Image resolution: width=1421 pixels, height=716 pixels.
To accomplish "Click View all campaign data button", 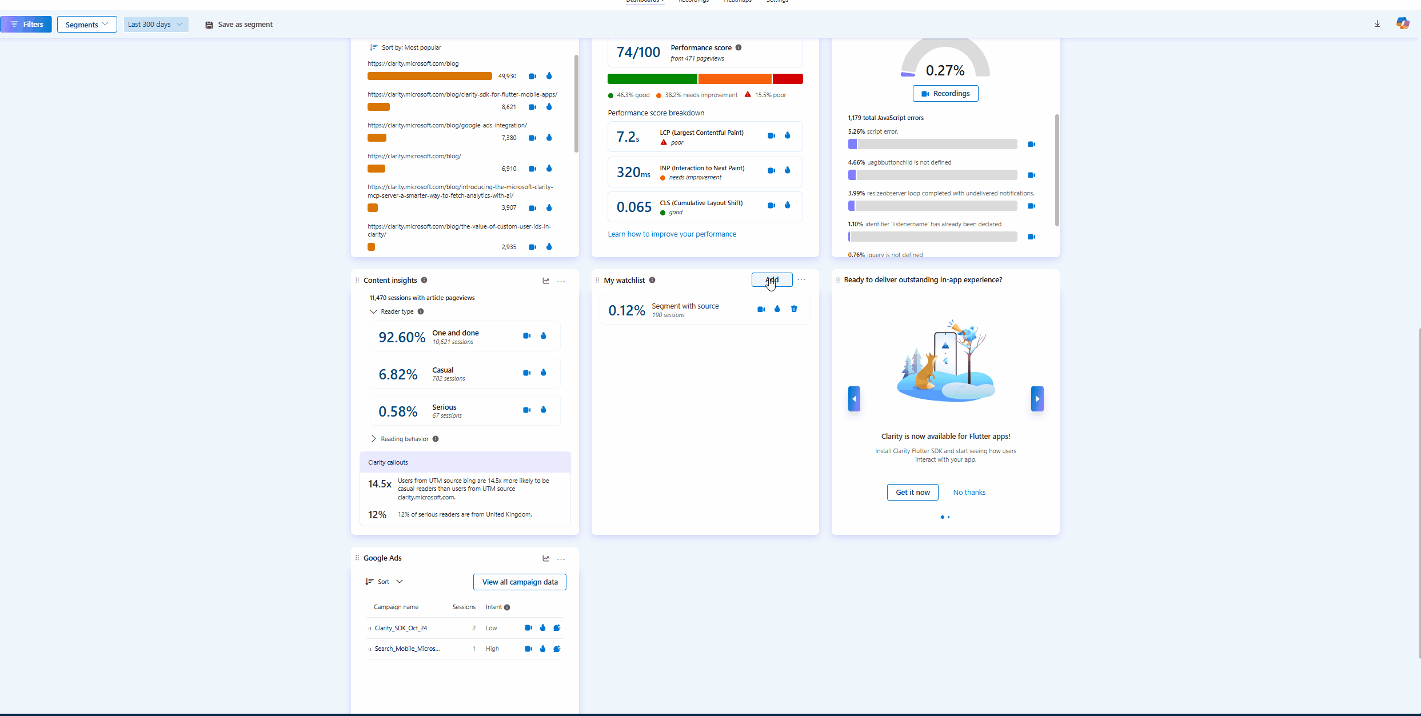I will (520, 582).
